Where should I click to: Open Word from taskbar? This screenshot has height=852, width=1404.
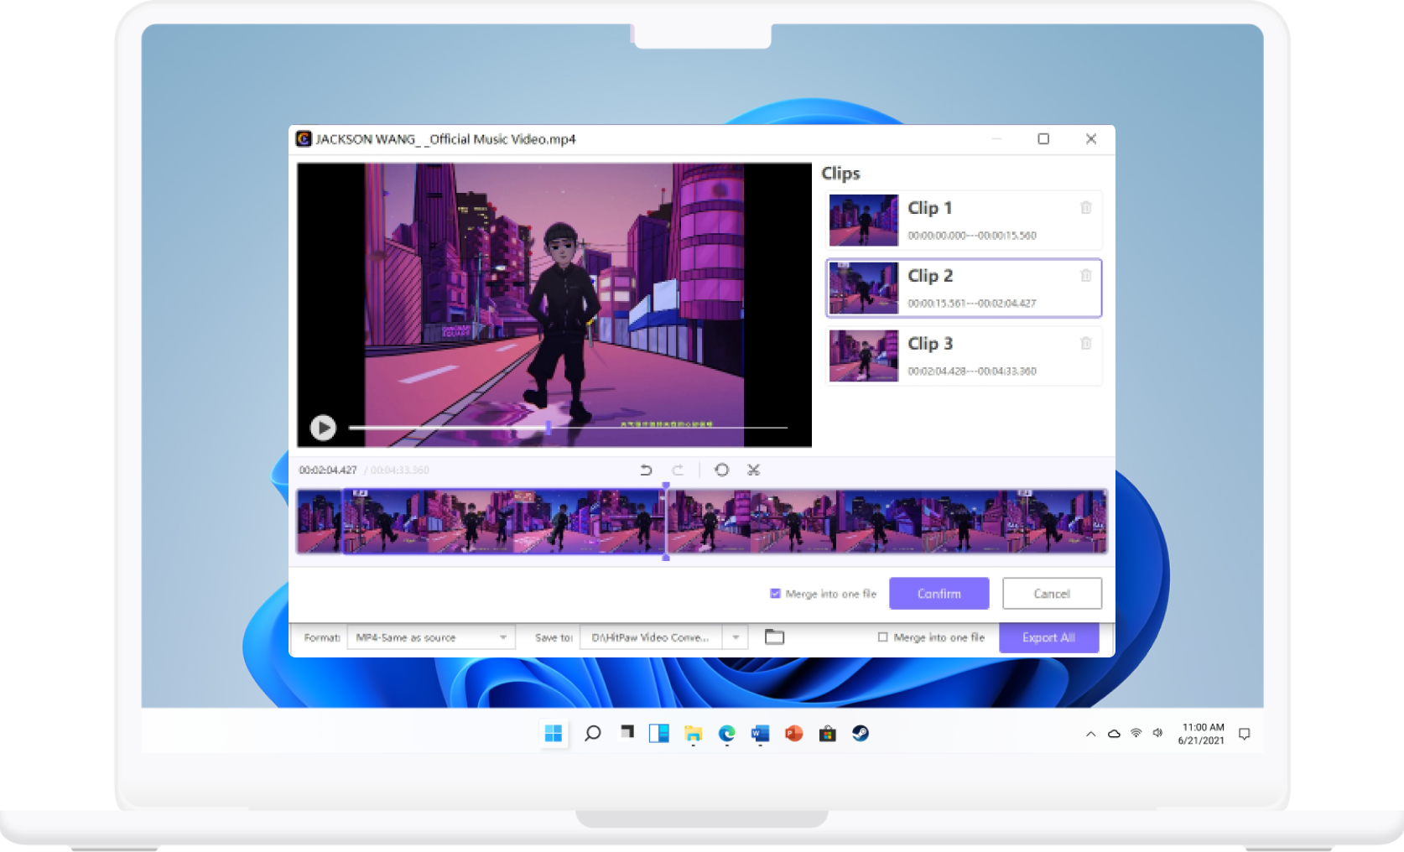760,734
